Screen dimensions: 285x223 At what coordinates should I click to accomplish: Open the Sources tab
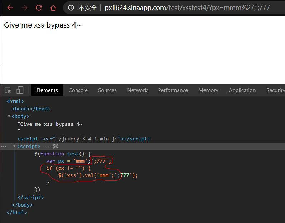107,90
